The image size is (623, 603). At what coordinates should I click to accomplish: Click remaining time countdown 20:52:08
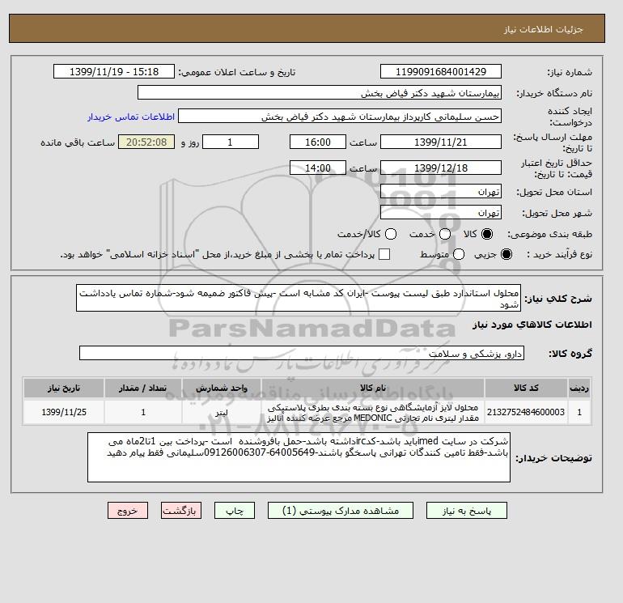146,142
